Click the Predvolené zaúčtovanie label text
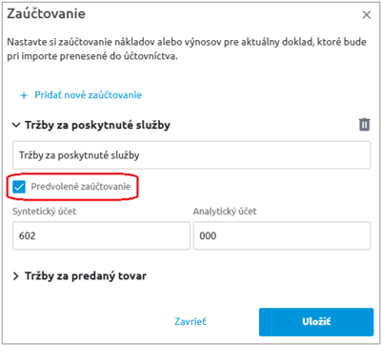The width and height of the screenshot is (381, 345). click(81, 187)
